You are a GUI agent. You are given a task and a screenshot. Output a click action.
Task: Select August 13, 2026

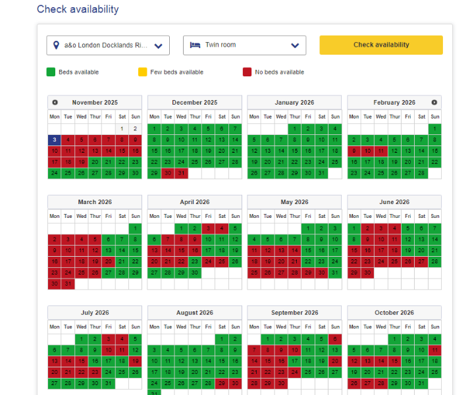pyautogui.click(x=195, y=361)
